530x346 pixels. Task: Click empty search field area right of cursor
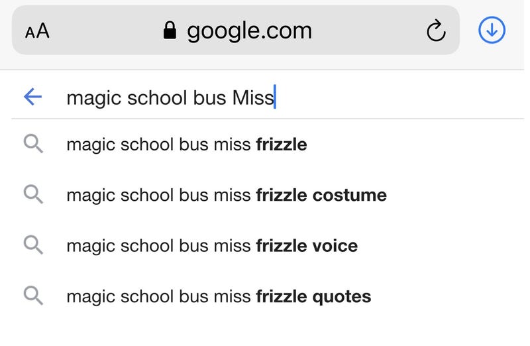click(397, 98)
